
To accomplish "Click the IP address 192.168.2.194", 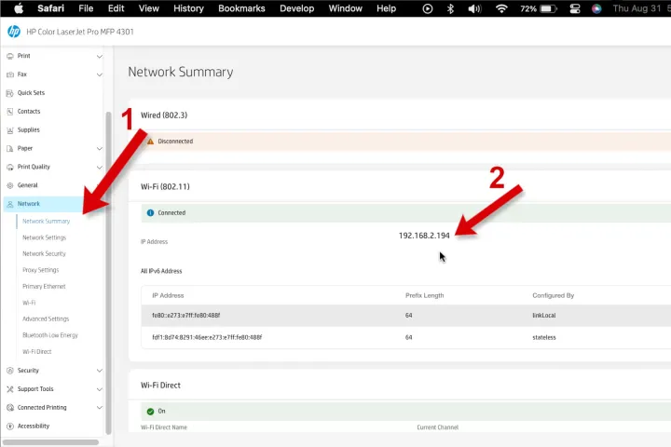I will tap(424, 236).
